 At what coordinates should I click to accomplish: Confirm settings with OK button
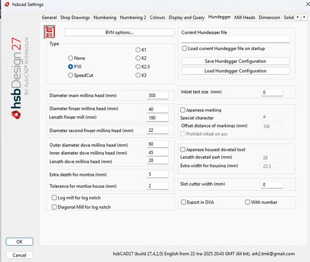(19, 242)
